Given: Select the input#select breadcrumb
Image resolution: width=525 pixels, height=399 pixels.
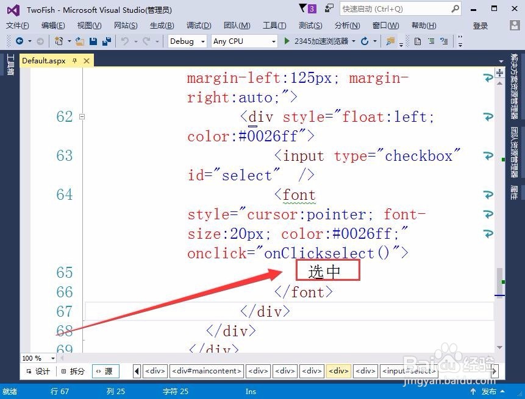Looking at the screenshot, I should coord(409,371).
